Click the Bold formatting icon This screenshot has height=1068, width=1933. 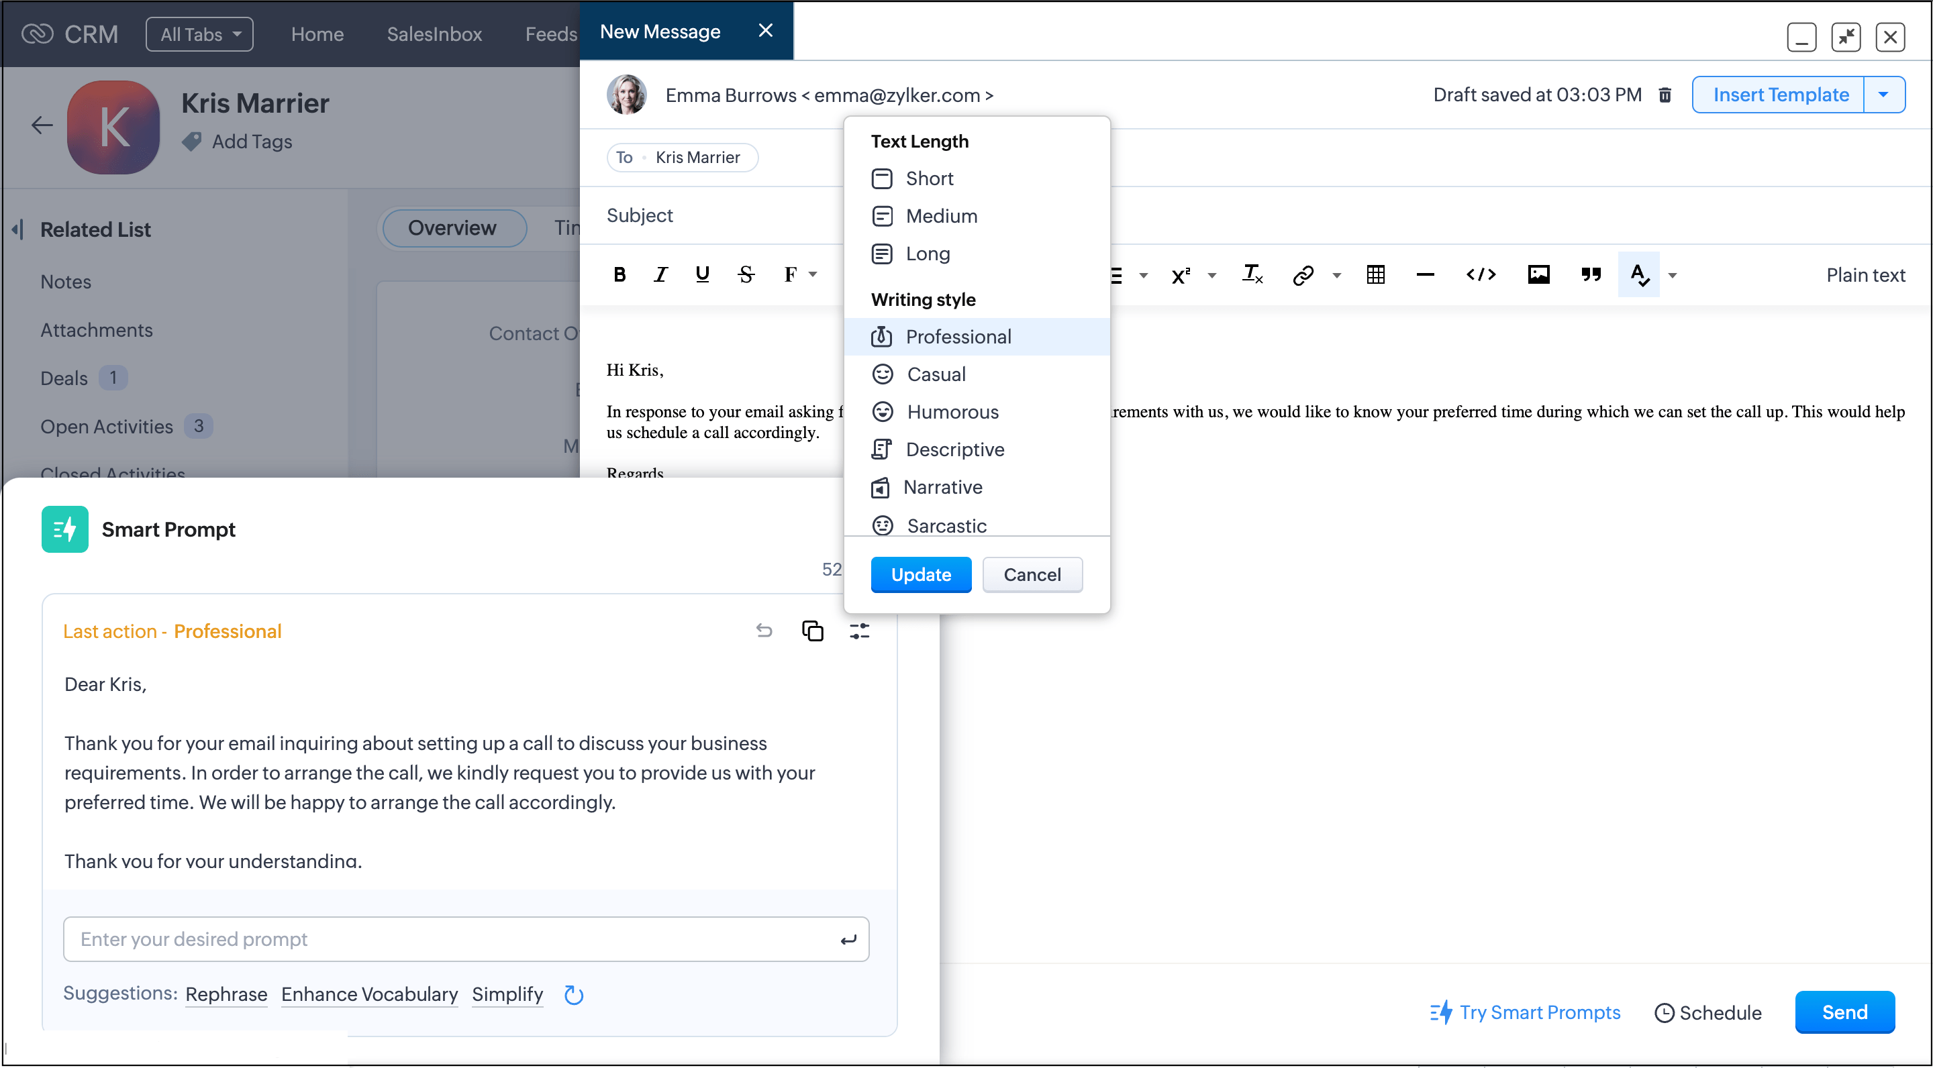pos(619,274)
